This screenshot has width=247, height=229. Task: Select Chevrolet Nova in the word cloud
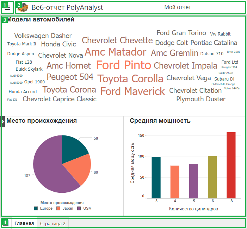point(61,55)
